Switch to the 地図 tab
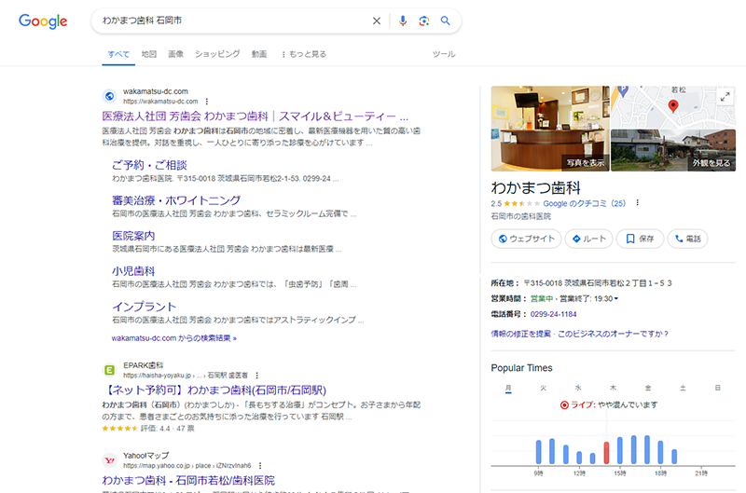 coord(149,54)
